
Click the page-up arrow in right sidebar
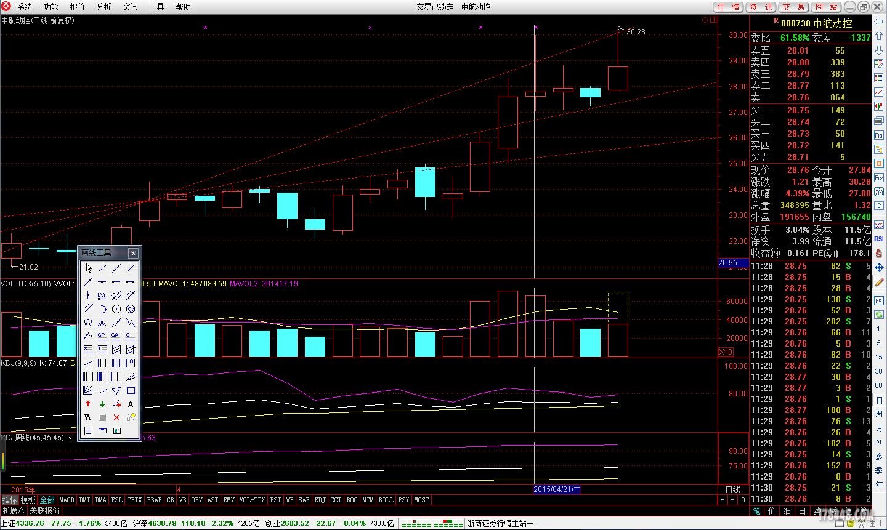point(879,36)
